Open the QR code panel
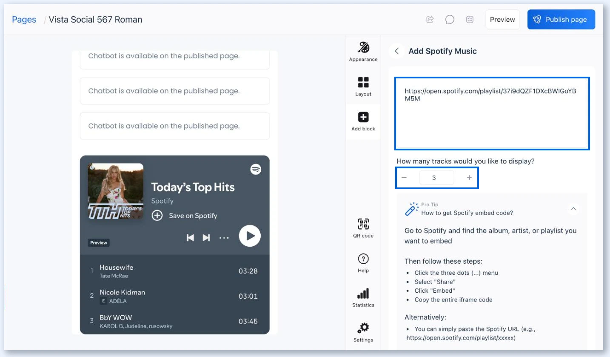The width and height of the screenshot is (610, 357). pyautogui.click(x=363, y=228)
